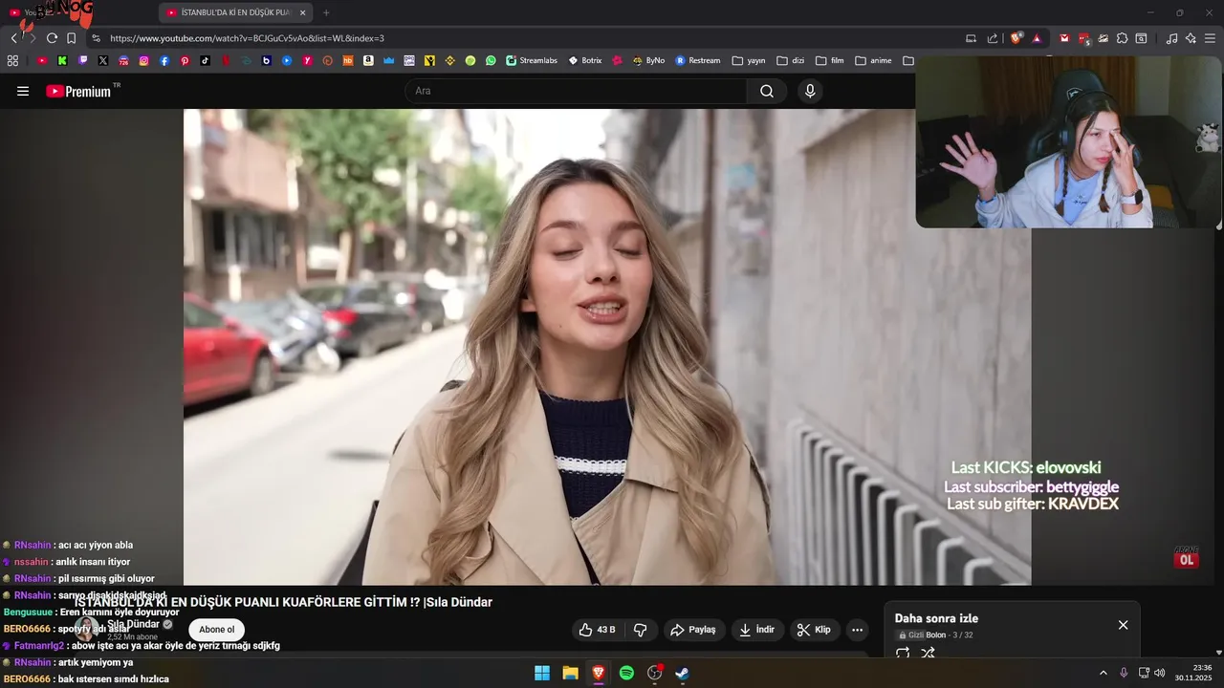This screenshot has height=688, width=1224.
Task: Open the system volume speaker icon
Action: (1159, 673)
